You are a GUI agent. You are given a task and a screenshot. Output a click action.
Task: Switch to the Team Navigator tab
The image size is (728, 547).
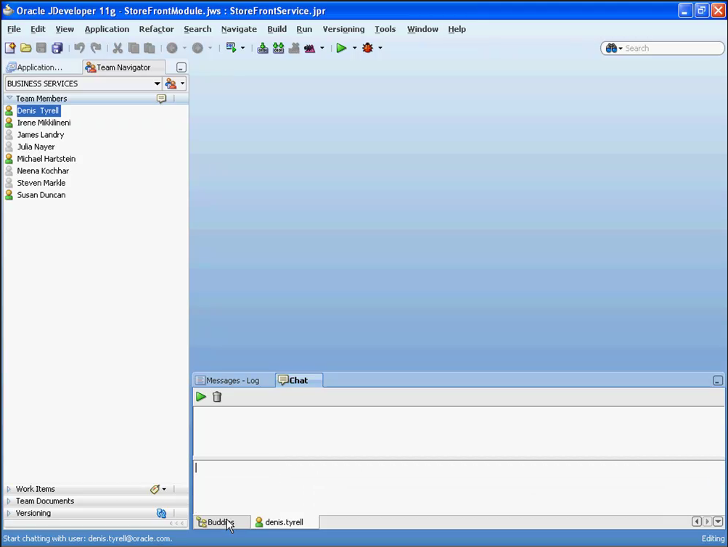pos(123,67)
